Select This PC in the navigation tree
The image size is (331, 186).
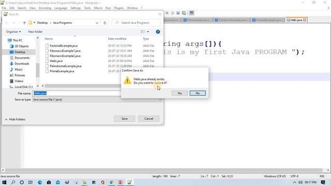click(17, 40)
